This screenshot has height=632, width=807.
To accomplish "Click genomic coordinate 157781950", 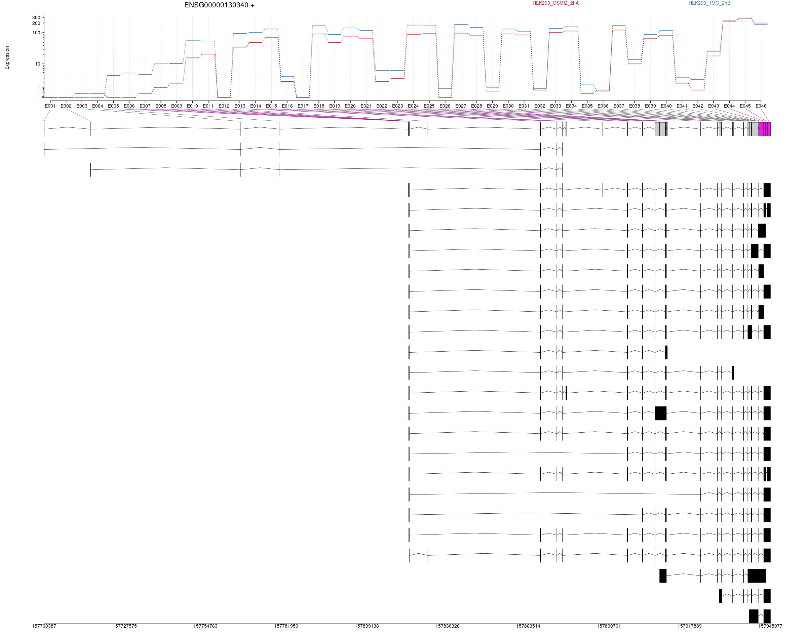I will (x=286, y=626).
